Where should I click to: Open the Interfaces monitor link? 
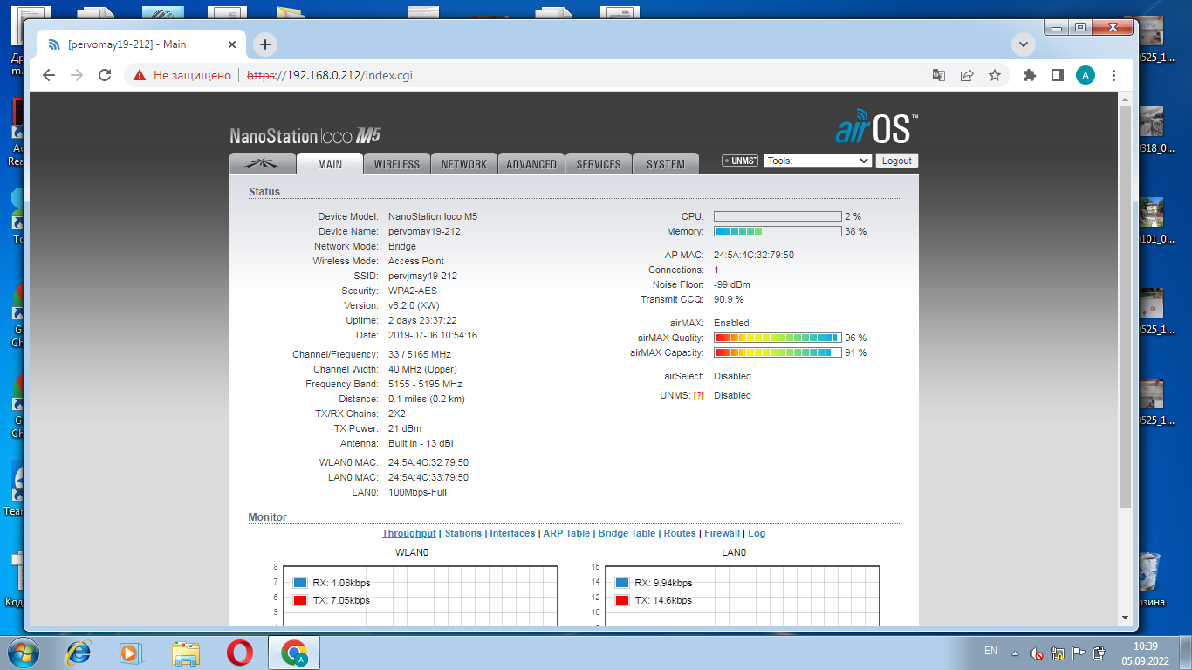coord(512,533)
